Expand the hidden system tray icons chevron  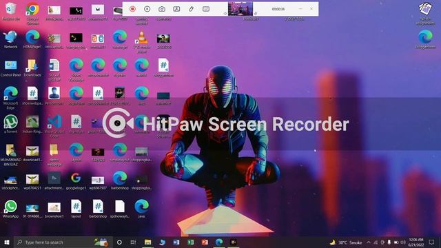369,242
